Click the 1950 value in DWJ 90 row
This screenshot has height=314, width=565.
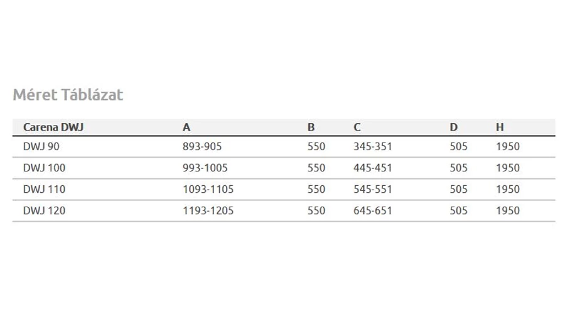tap(508, 147)
